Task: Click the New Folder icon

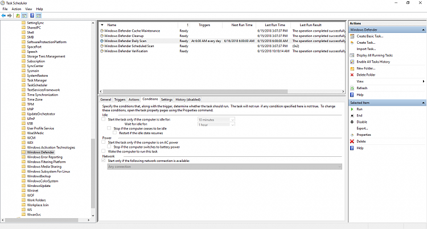Action: pyautogui.click(x=352, y=68)
